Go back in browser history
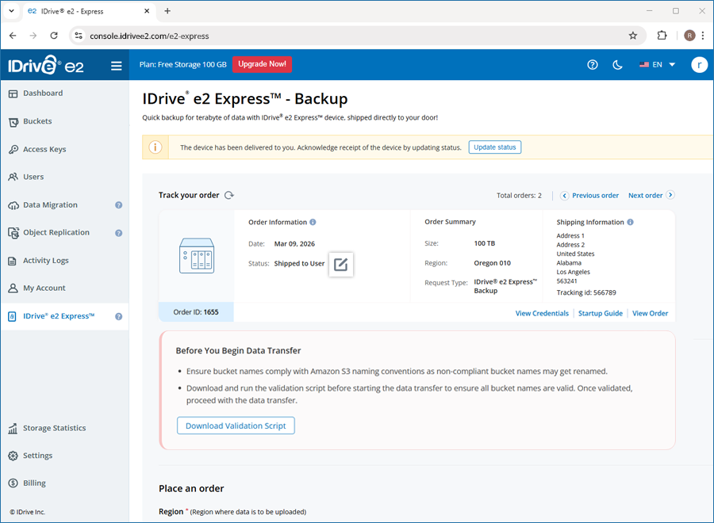 [13, 36]
